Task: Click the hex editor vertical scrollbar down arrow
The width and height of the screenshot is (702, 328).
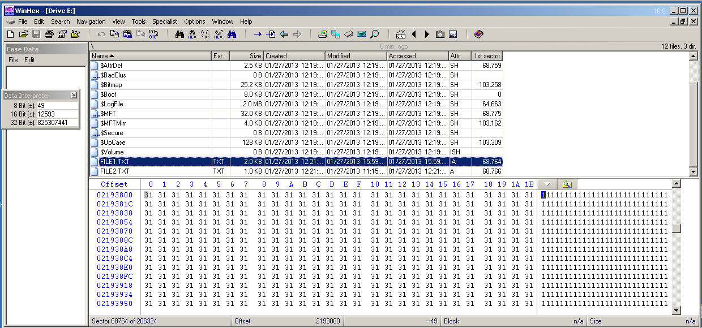Action: pyautogui.click(x=675, y=310)
